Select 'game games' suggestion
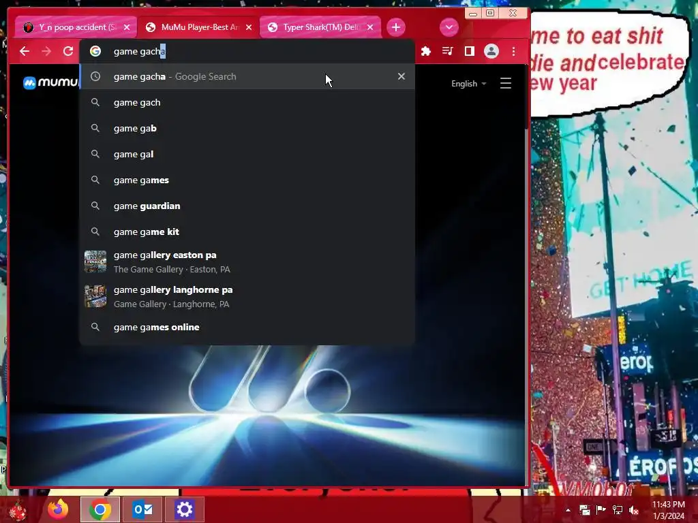 (247, 180)
